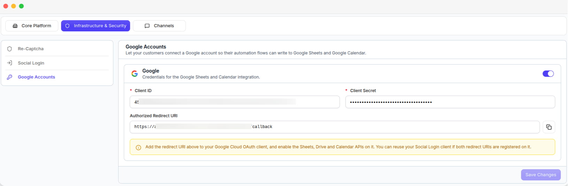This screenshot has width=568, height=186.
Task: Switch to the Channels tab
Action: coord(159,26)
